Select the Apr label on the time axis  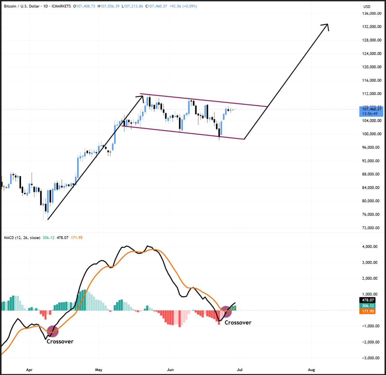point(29,370)
